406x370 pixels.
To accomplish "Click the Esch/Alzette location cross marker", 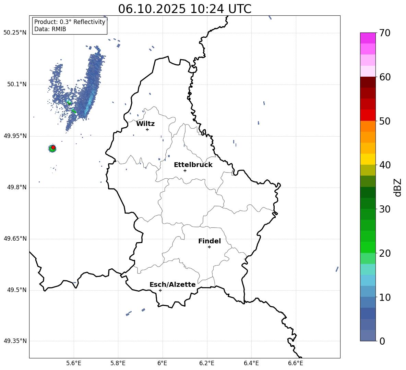I will [160, 290].
